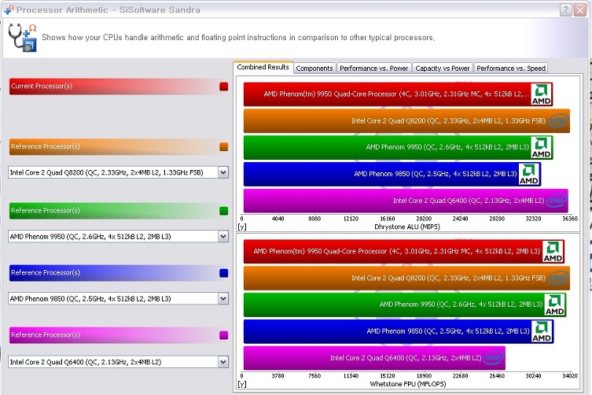Click the magenta Q6400 Whetstone bar
Viewport: 592px width, 395px height.
[374, 358]
